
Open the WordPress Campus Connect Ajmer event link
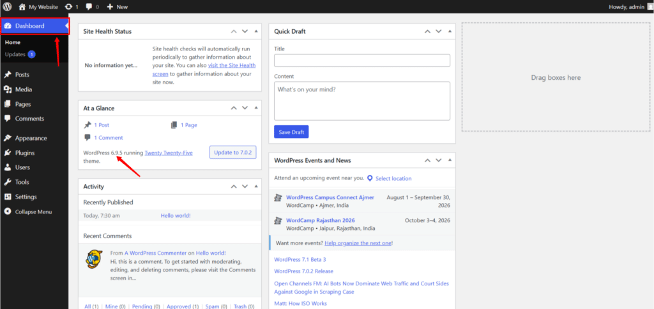pyautogui.click(x=330, y=197)
